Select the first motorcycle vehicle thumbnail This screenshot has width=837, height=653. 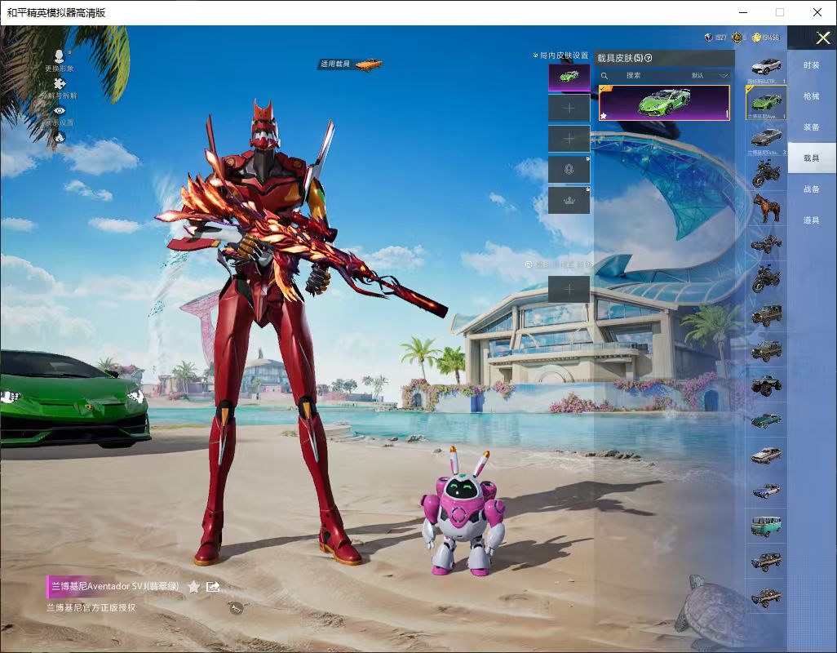767,174
